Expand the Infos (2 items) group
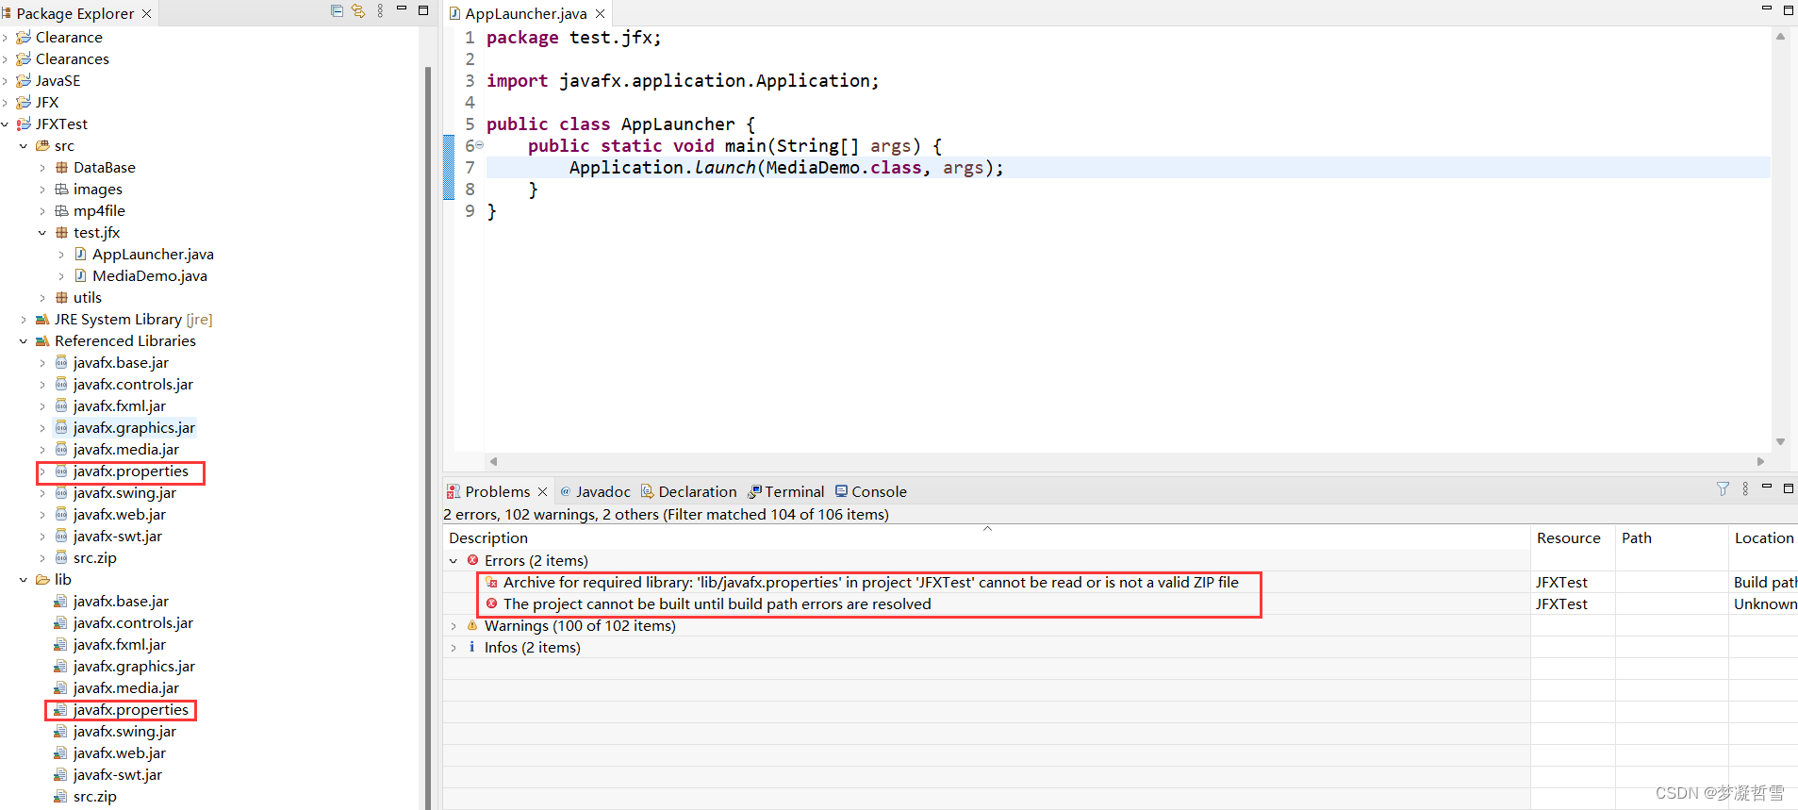This screenshot has height=810, width=1798. [454, 647]
